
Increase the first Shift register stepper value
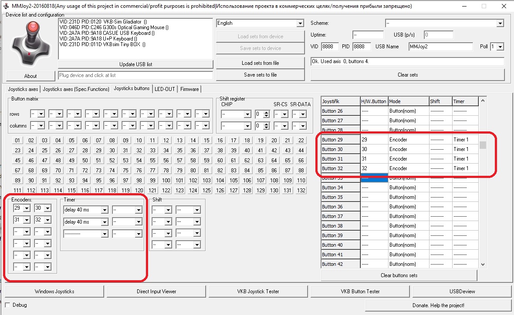coord(267,112)
